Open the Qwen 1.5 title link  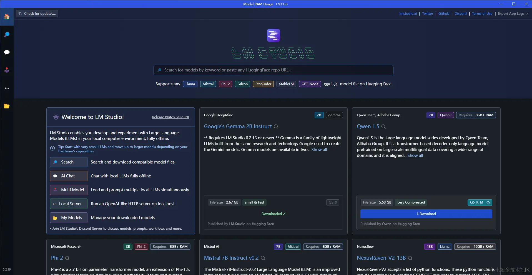click(x=368, y=127)
